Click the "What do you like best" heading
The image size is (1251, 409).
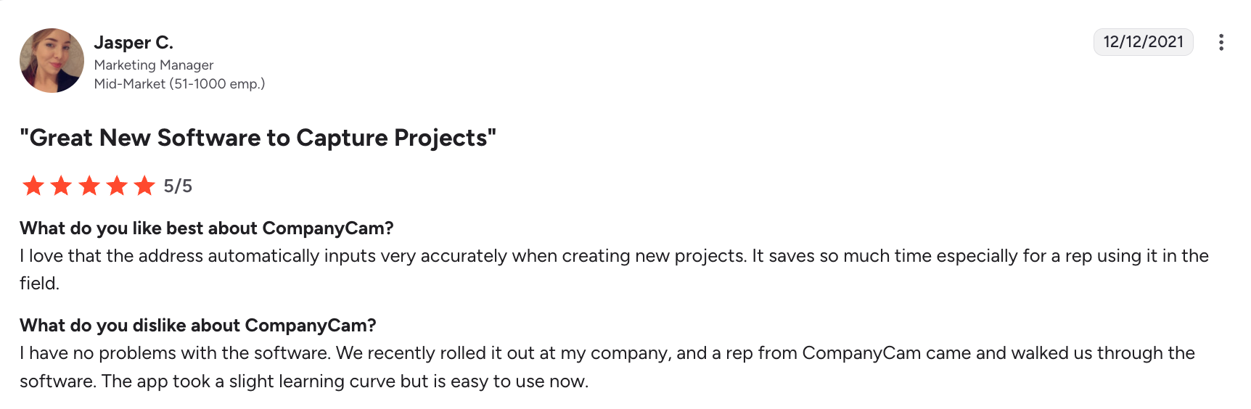tap(206, 228)
